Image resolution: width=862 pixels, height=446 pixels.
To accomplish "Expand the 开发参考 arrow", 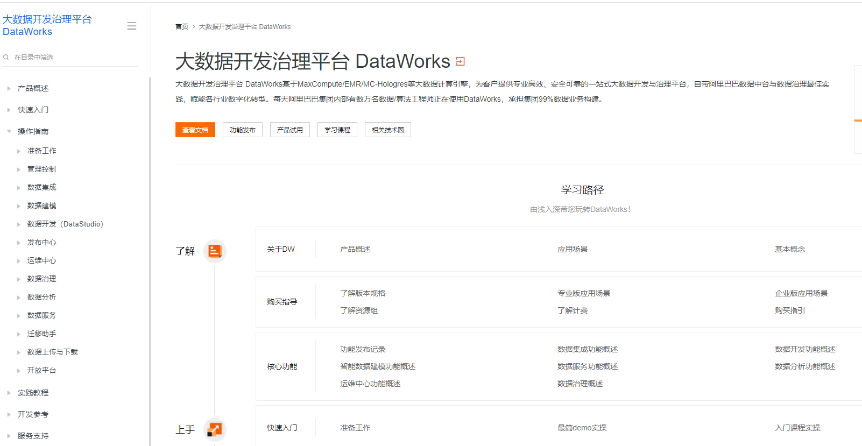I will coord(9,415).
